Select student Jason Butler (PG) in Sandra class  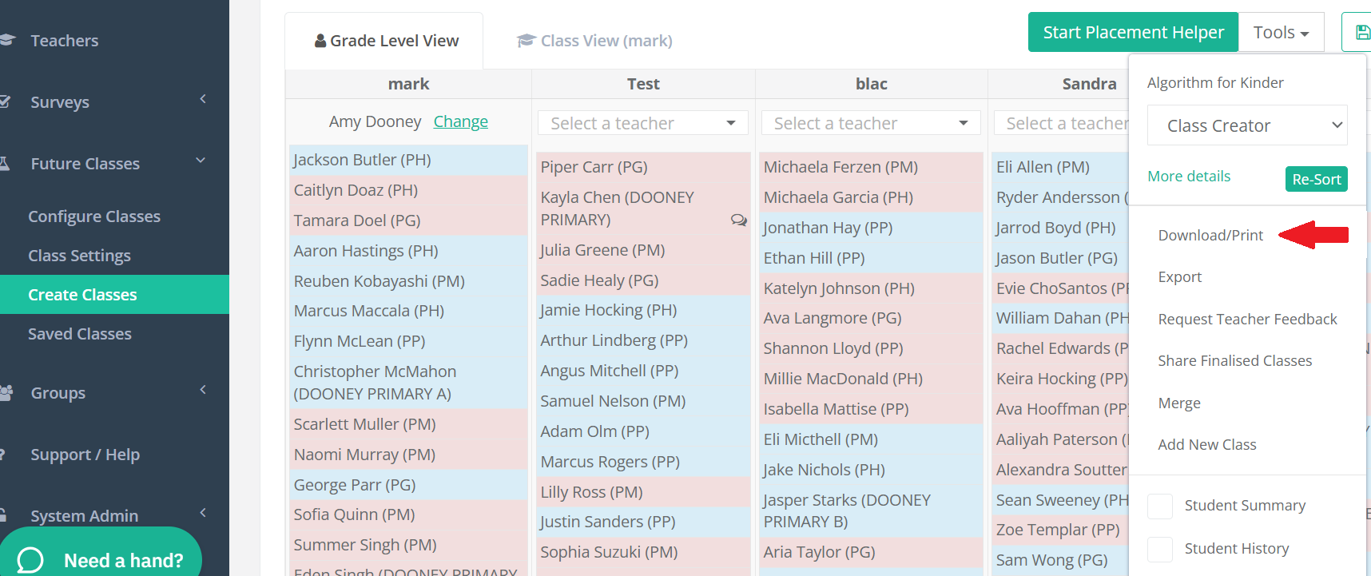click(x=1060, y=258)
